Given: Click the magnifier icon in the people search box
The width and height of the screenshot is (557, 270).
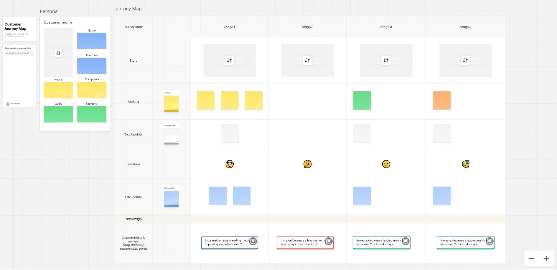Looking at the screenshot, I should point(7,53).
